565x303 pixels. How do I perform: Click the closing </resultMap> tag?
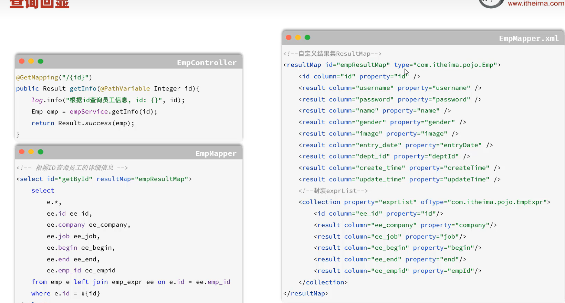(x=306, y=293)
